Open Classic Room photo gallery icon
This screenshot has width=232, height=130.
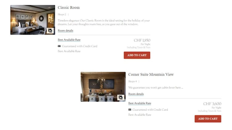coord(50,31)
